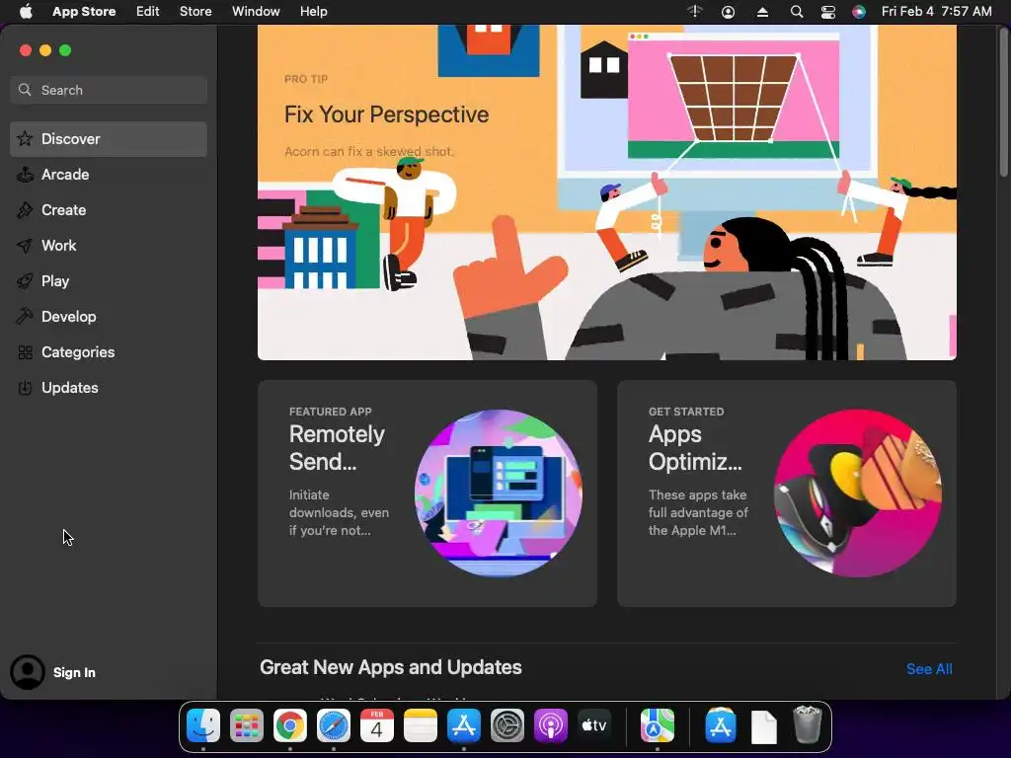Click the Develop hammer icon
Viewport: 1011px width, 758px height.
pos(25,317)
